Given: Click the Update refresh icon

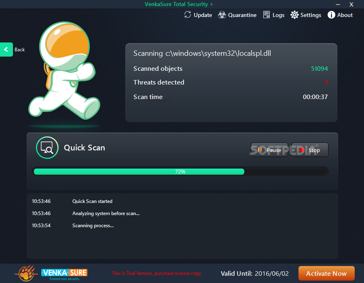Looking at the screenshot, I should pos(188,15).
